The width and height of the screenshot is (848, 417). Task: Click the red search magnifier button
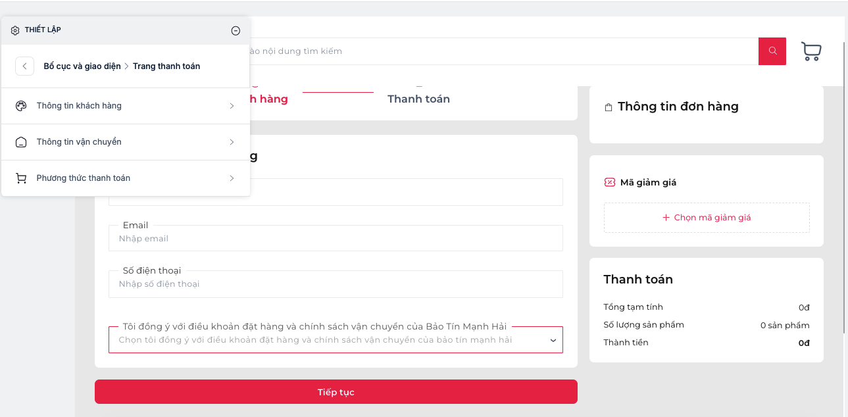point(772,51)
